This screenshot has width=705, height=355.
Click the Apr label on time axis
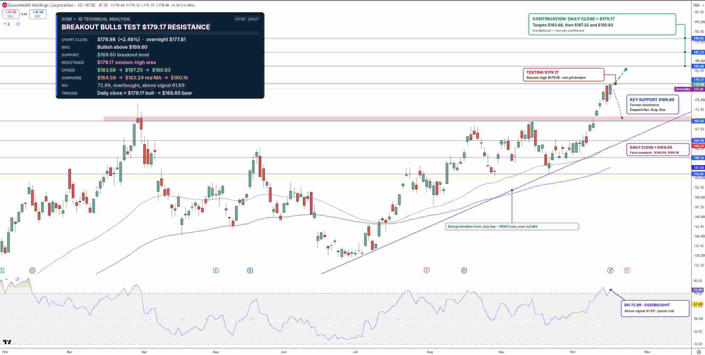[144, 352]
